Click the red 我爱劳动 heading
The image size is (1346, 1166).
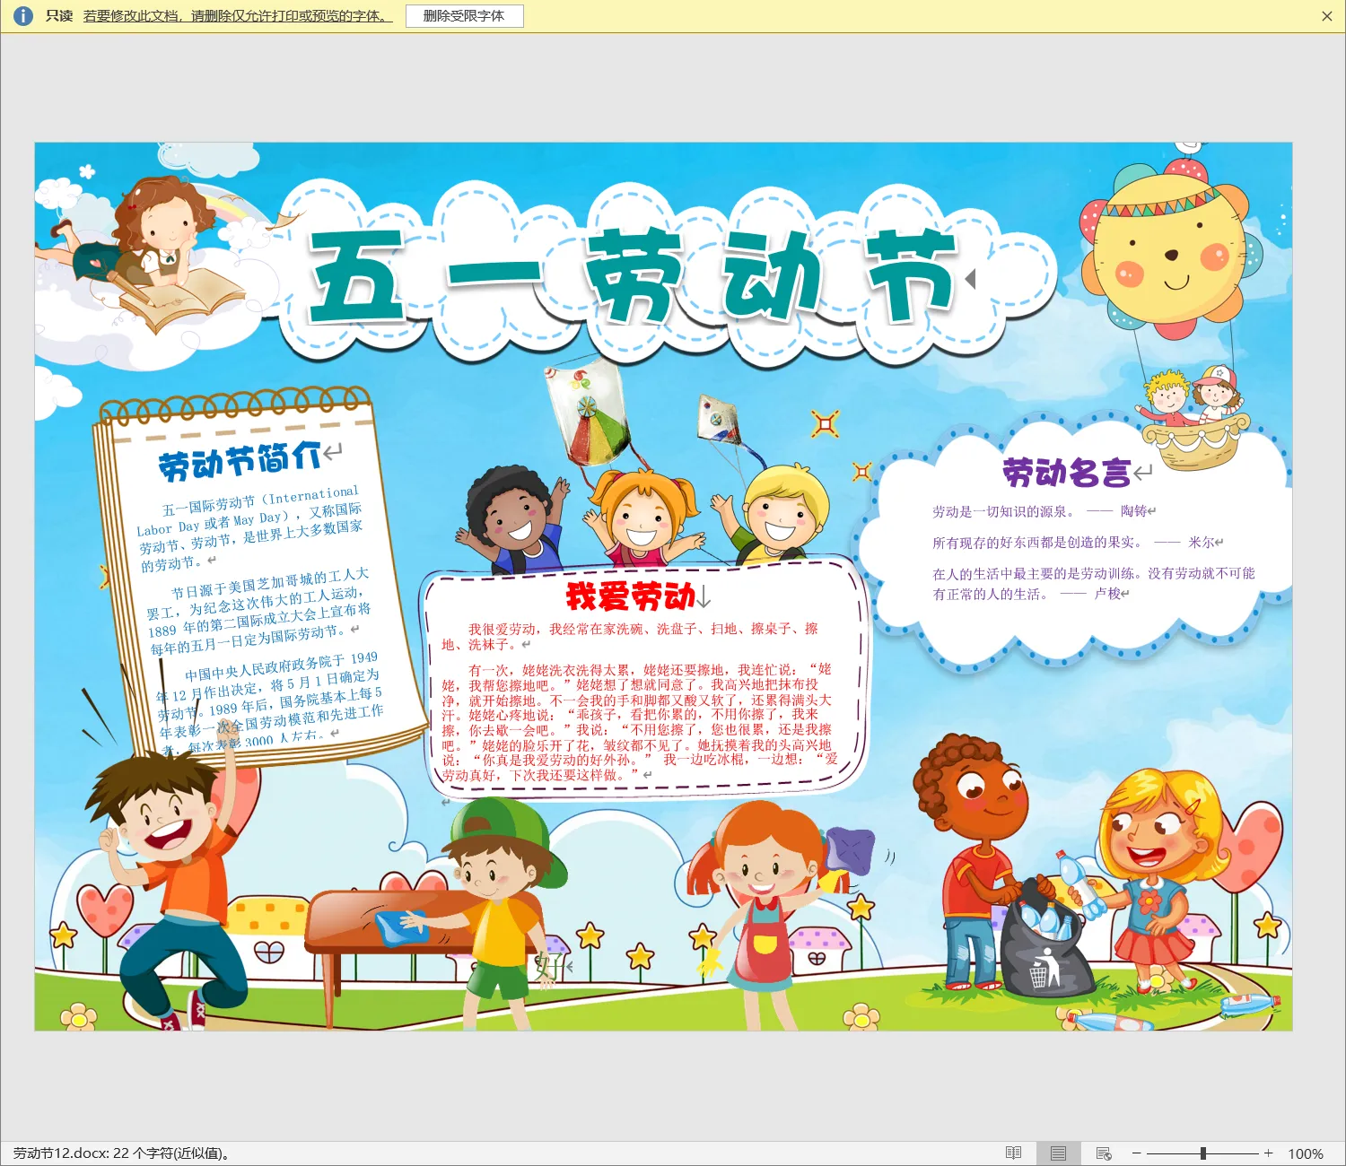click(630, 596)
